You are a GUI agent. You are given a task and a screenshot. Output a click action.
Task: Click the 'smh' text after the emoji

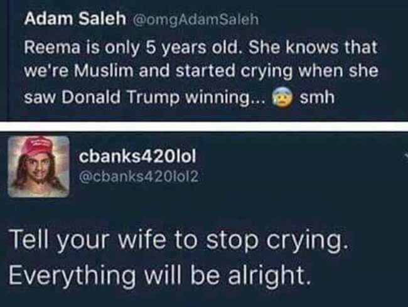click(x=317, y=97)
